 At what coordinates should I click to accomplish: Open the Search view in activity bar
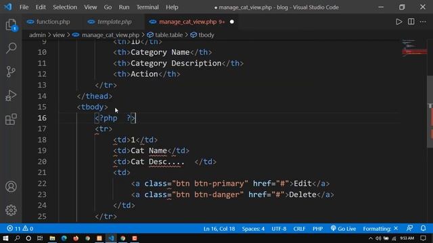pyautogui.click(x=11, y=48)
